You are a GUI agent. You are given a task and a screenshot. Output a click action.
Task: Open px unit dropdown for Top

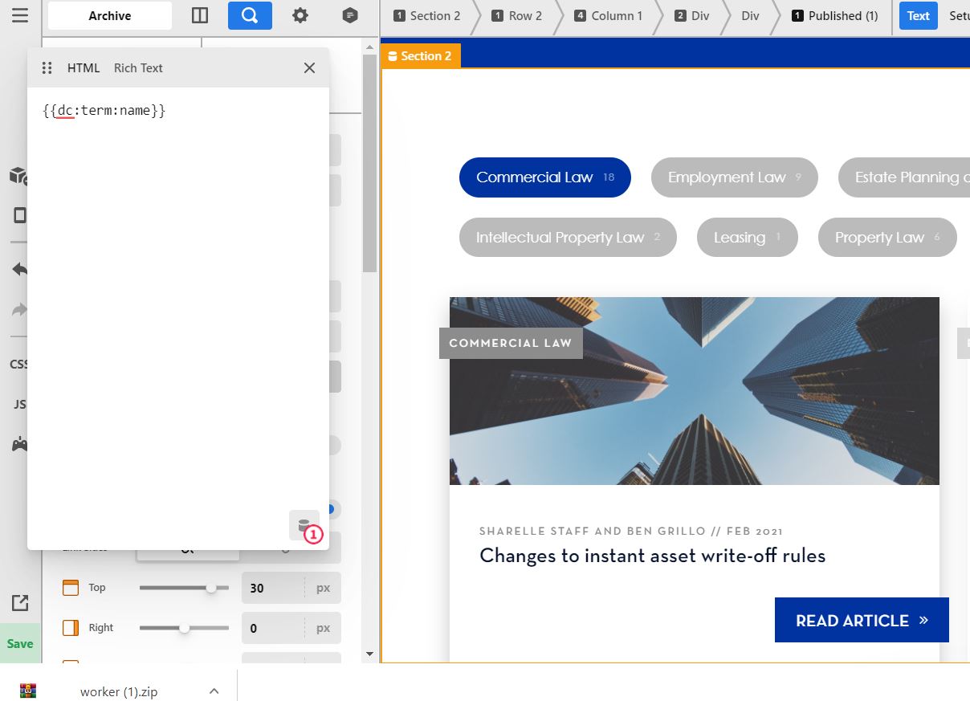point(323,588)
